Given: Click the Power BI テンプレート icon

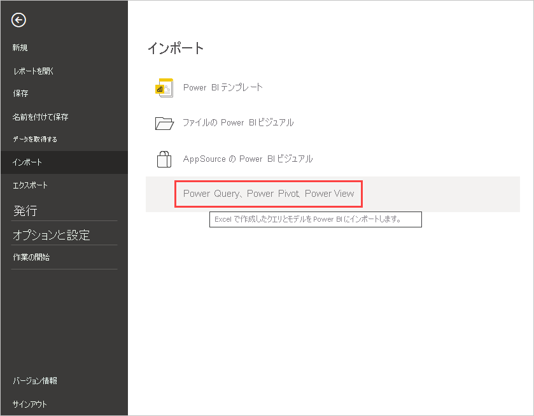Looking at the screenshot, I should [164, 87].
